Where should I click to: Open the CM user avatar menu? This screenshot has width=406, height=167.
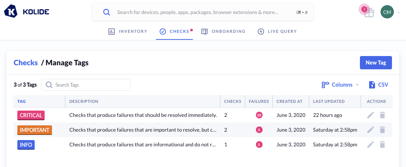pos(387,12)
